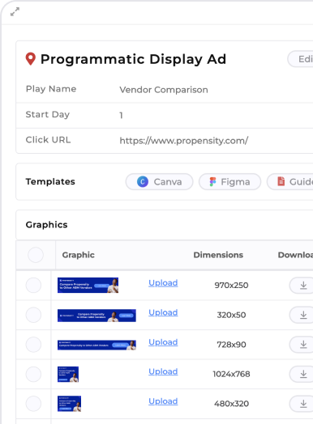Click the Click URL label
This screenshot has width=313, height=424.
[x=48, y=140]
